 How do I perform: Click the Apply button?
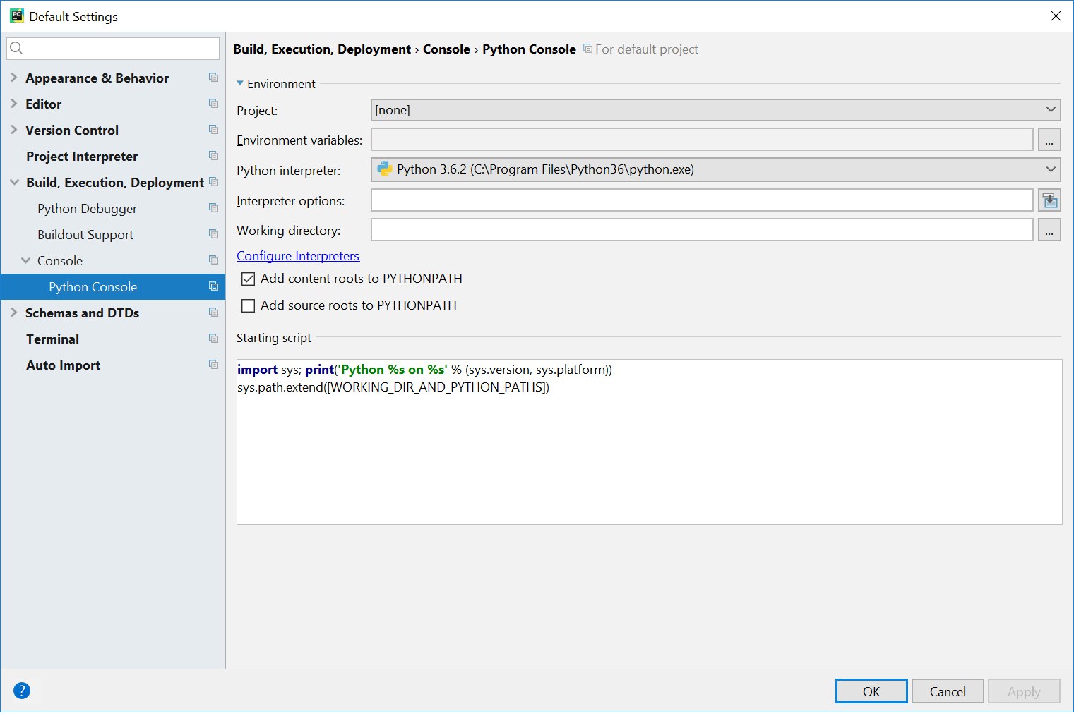(1024, 691)
